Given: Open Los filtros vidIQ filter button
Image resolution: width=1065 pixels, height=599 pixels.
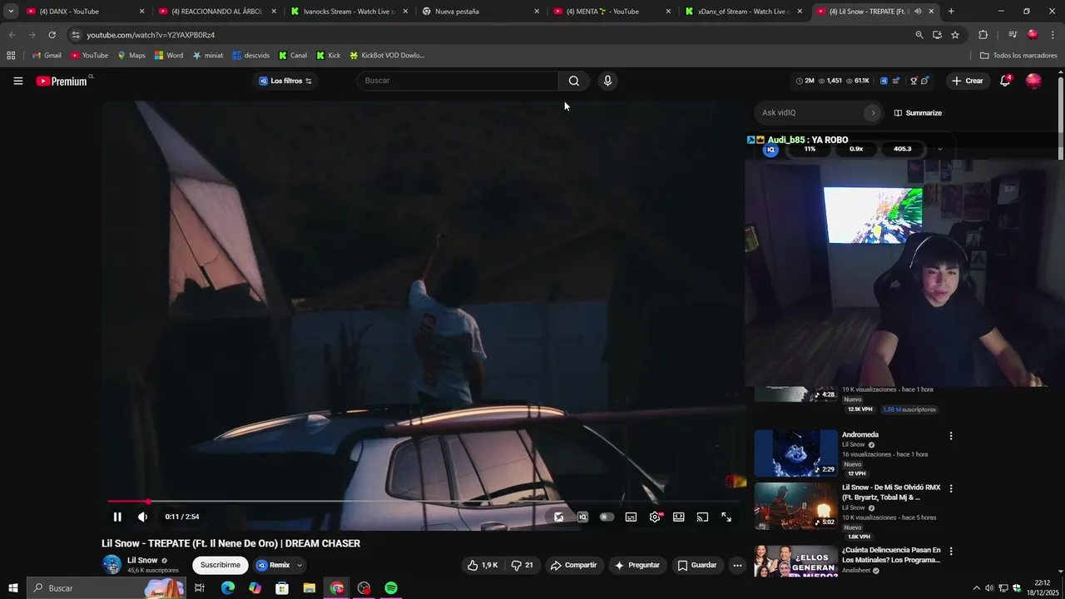Looking at the screenshot, I should (x=285, y=81).
